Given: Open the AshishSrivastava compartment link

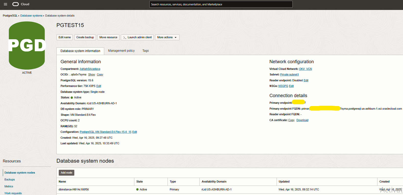Looking at the screenshot, I should coord(90,69).
